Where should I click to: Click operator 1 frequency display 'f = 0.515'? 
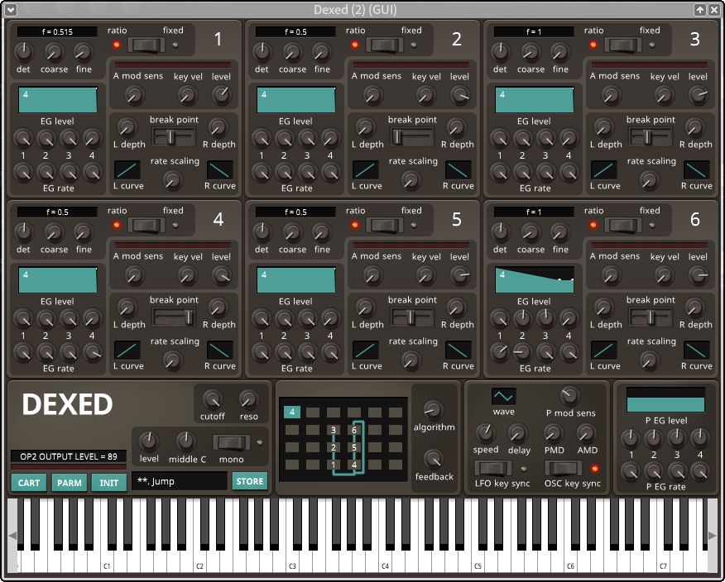tap(57, 32)
